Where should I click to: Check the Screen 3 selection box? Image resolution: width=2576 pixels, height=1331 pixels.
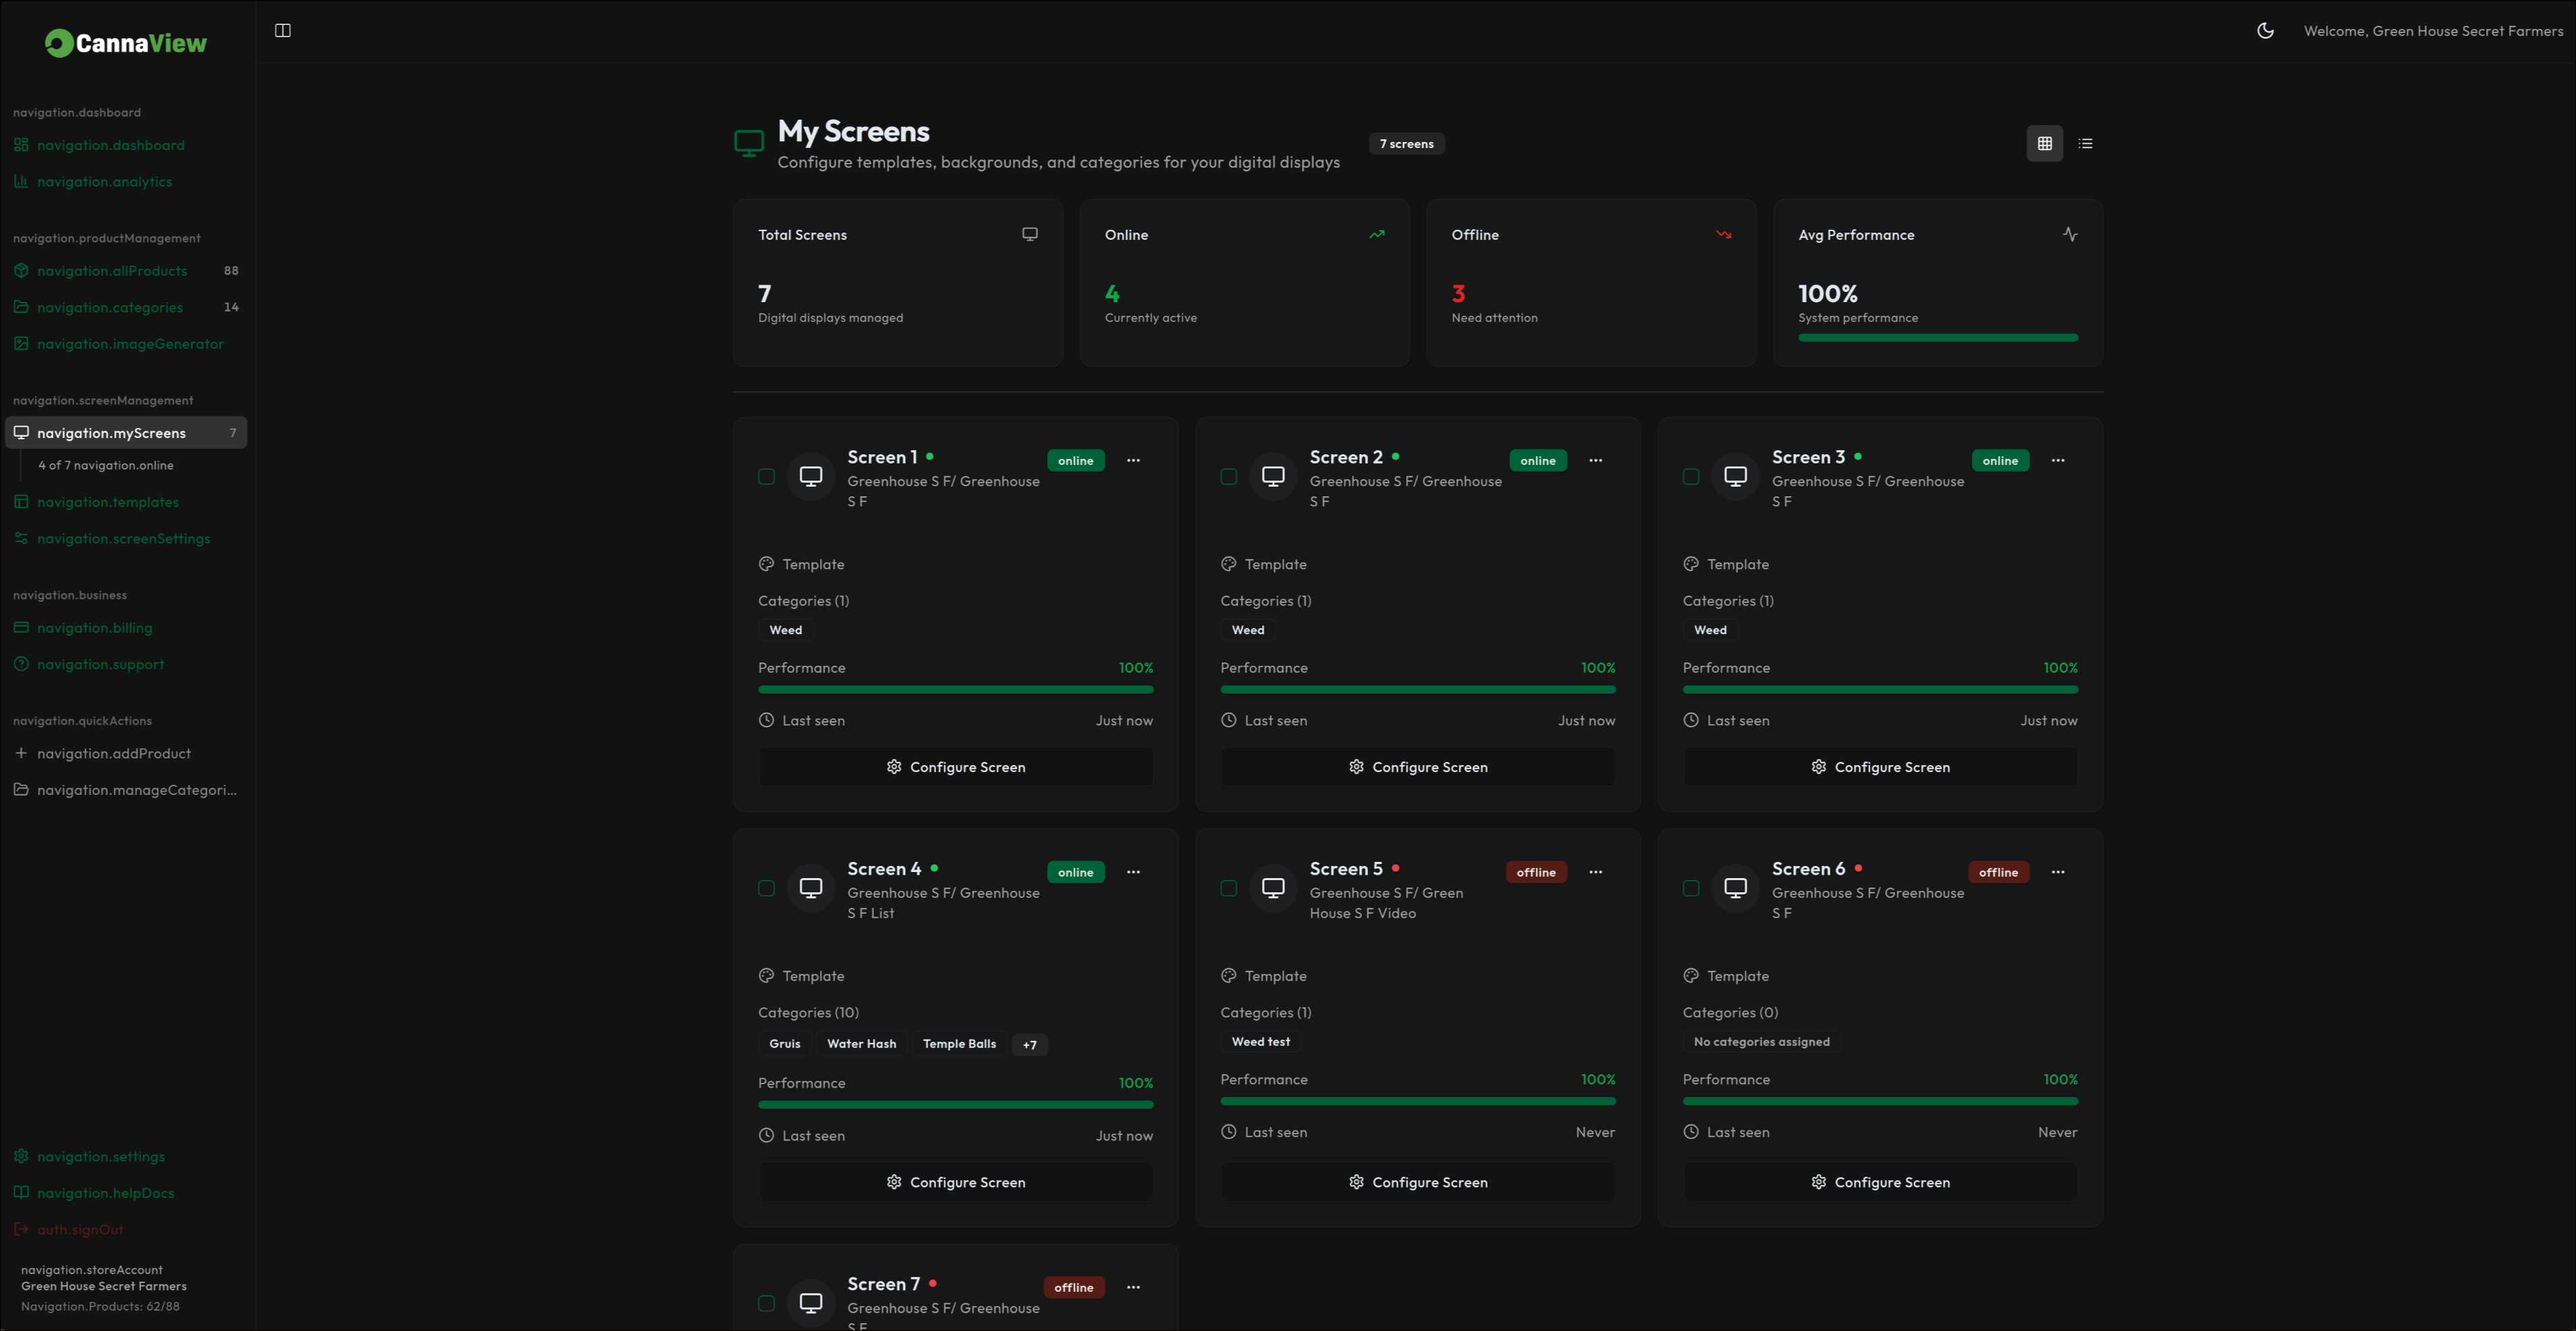pos(1690,477)
